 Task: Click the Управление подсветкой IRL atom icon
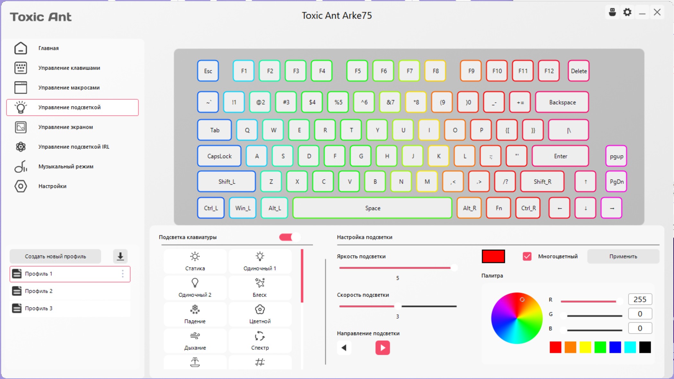tap(21, 147)
